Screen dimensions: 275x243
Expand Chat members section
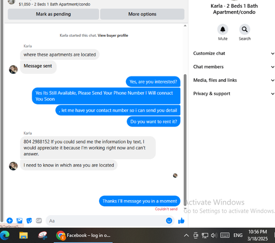pyautogui.click(x=234, y=67)
